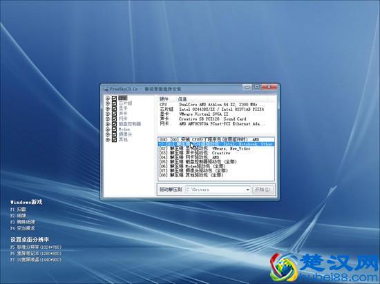
Task: Toggle the 其他 checkbox
Action: [114, 140]
